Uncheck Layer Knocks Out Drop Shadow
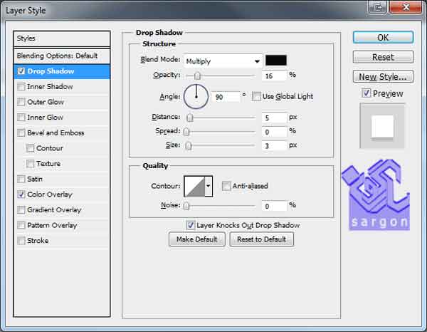The height and width of the screenshot is (332, 427). [190, 225]
